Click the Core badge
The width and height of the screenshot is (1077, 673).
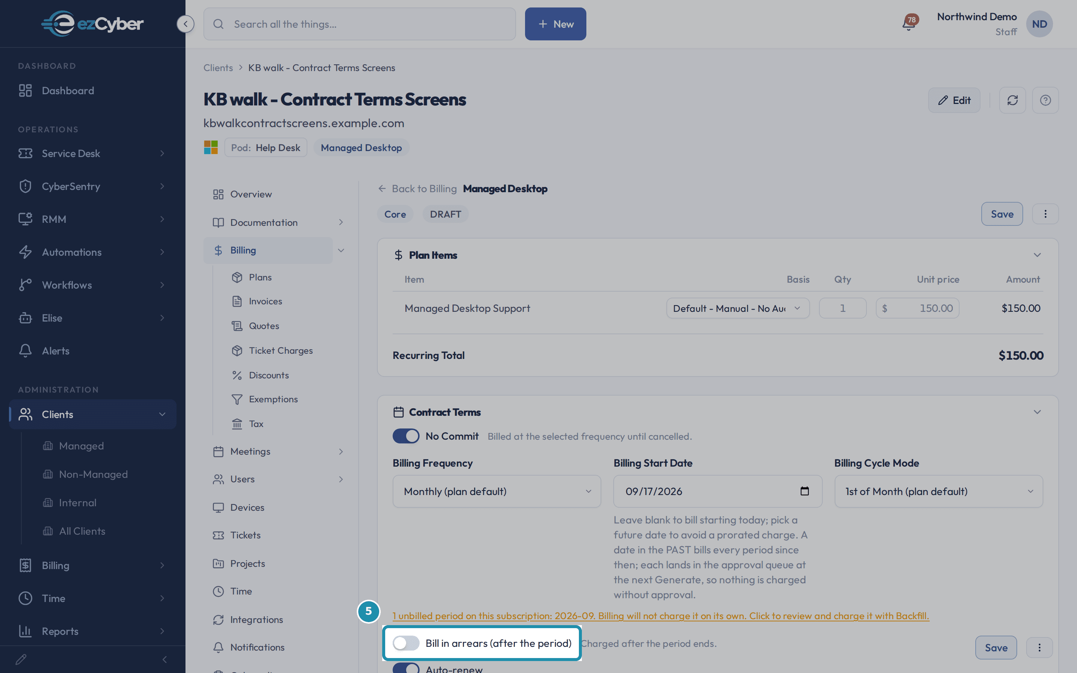(x=395, y=214)
